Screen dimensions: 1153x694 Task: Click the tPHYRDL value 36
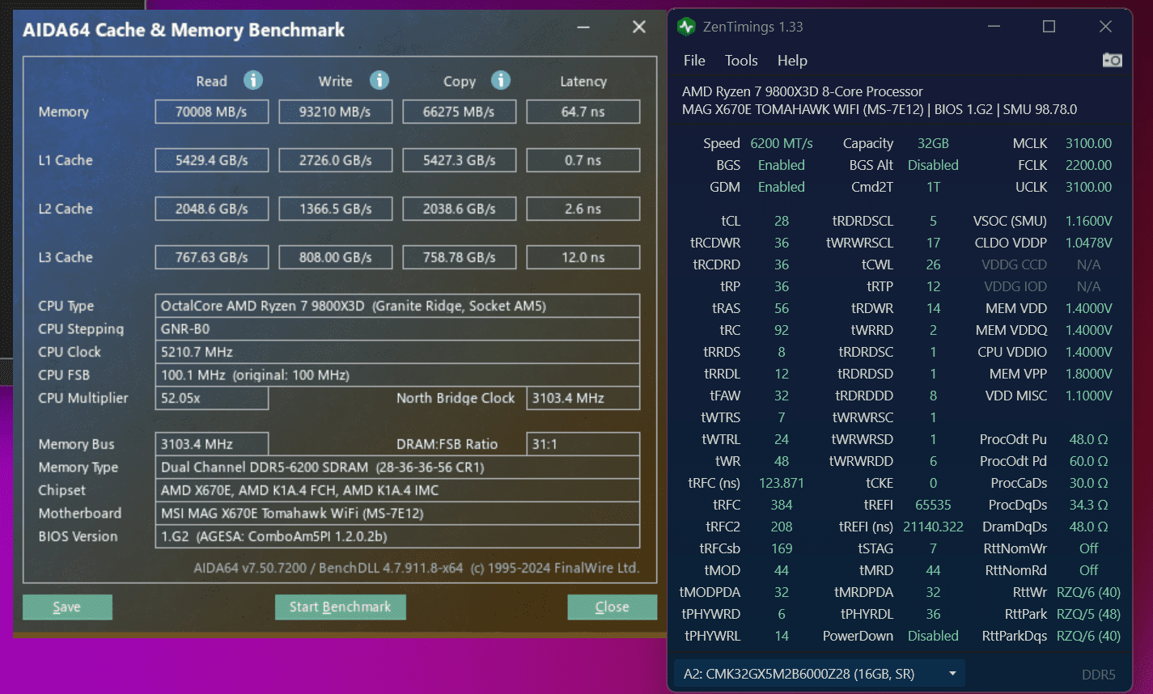pyautogui.click(x=933, y=614)
